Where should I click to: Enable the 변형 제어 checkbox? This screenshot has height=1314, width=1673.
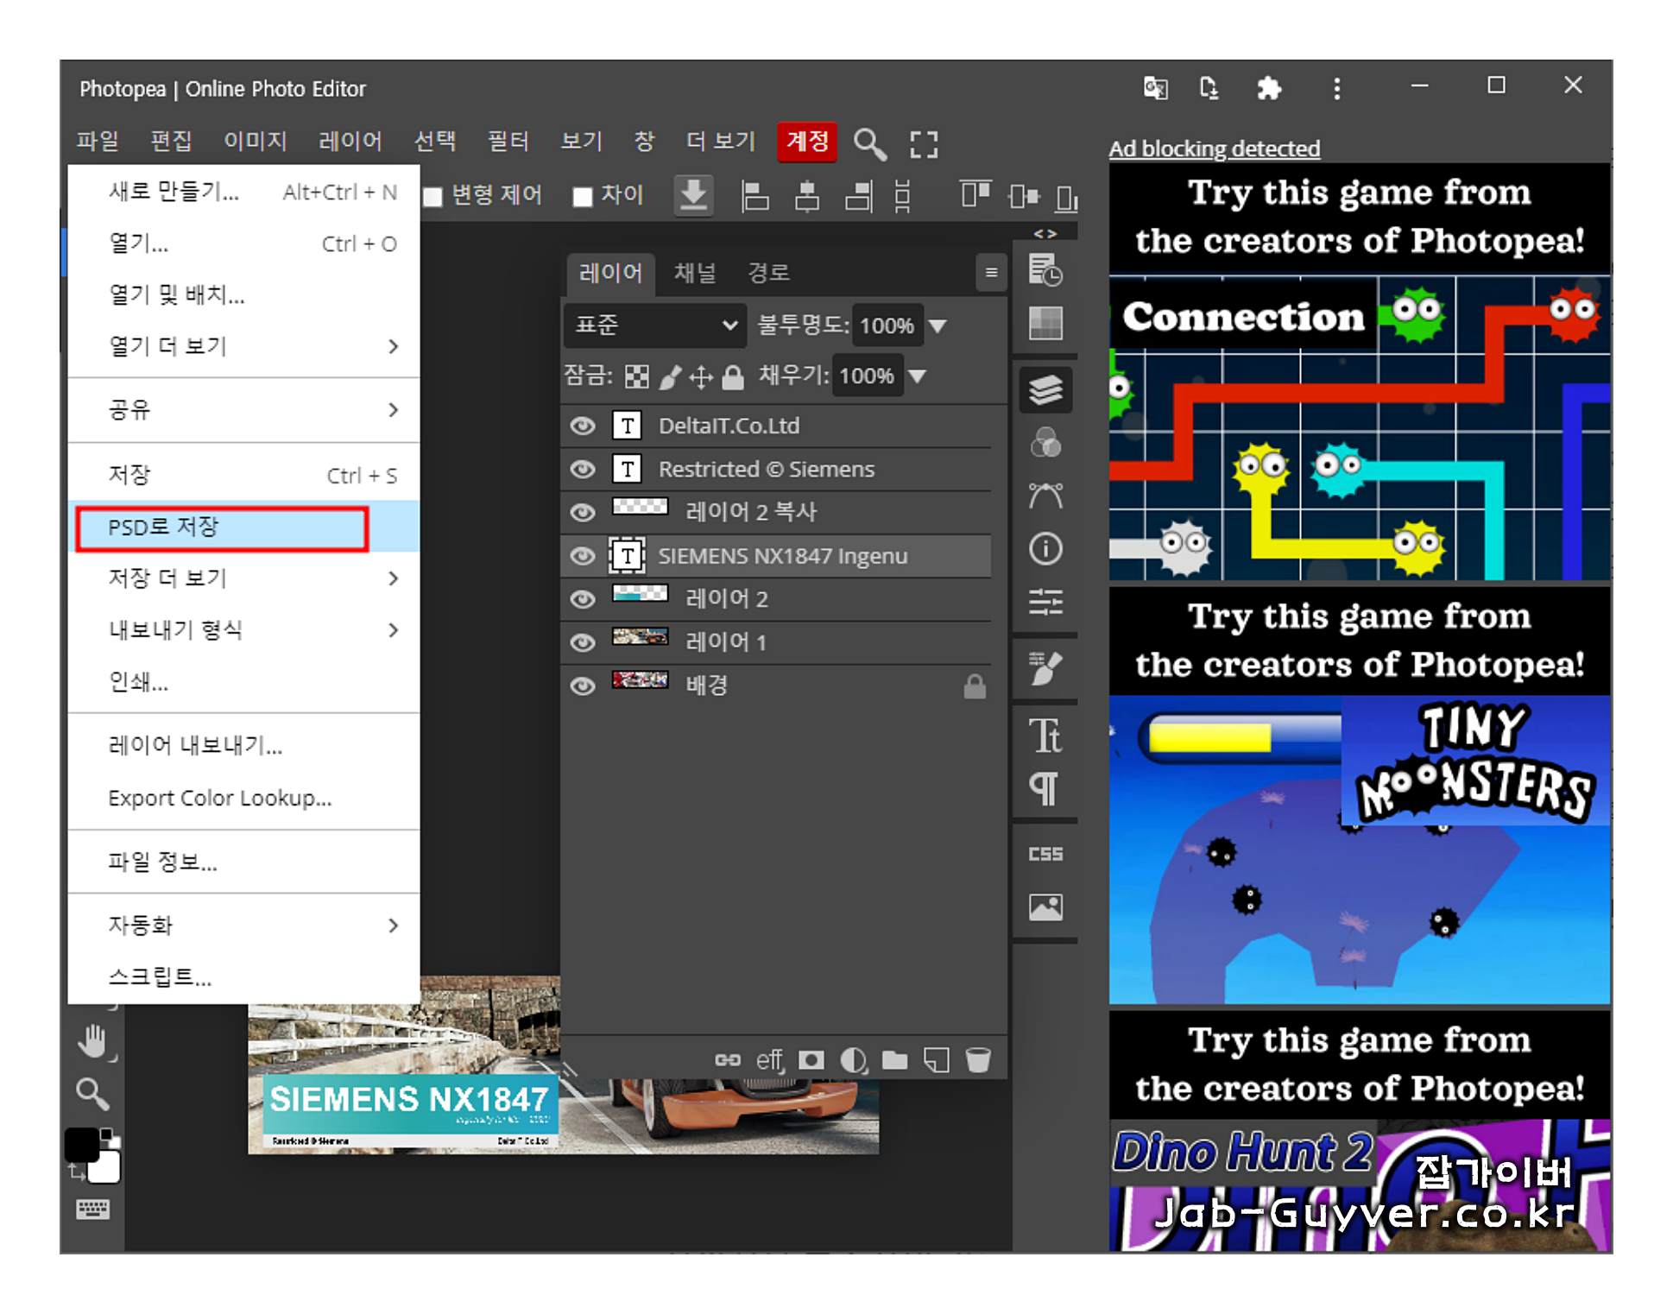click(433, 197)
